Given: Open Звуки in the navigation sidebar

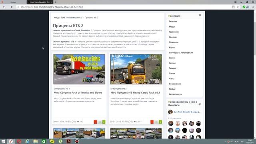Looking at the screenshot, I should (172, 58).
